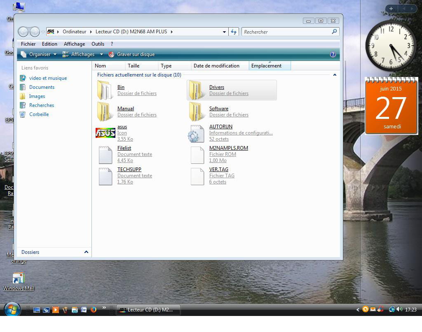Open the Drivers folder icon
This screenshot has height=332, width=422.
196,90
